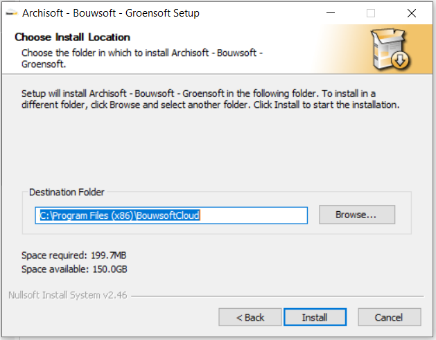
Task: Minimize the setup window
Action: (x=331, y=12)
